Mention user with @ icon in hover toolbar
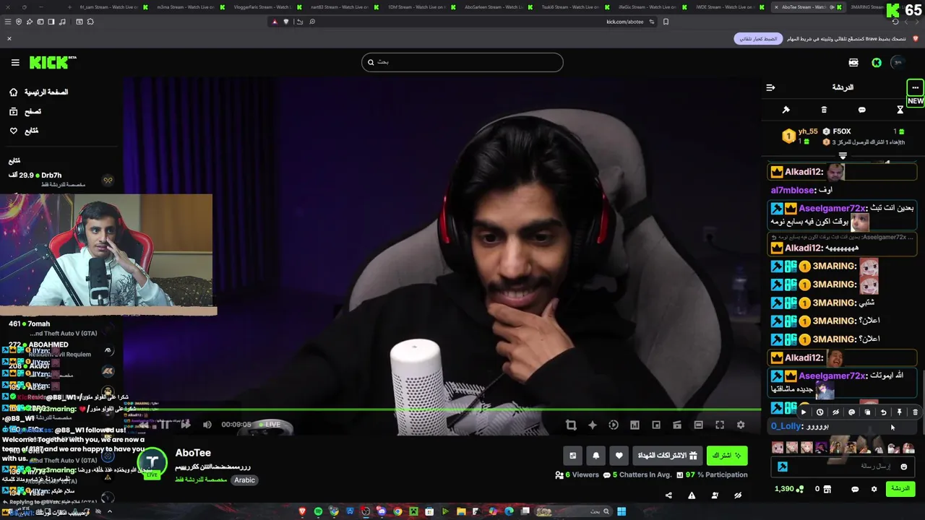This screenshot has width=925, height=520. [851, 412]
